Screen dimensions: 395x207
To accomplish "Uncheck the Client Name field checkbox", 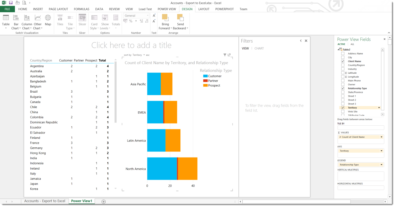I will pyautogui.click(x=343, y=61).
